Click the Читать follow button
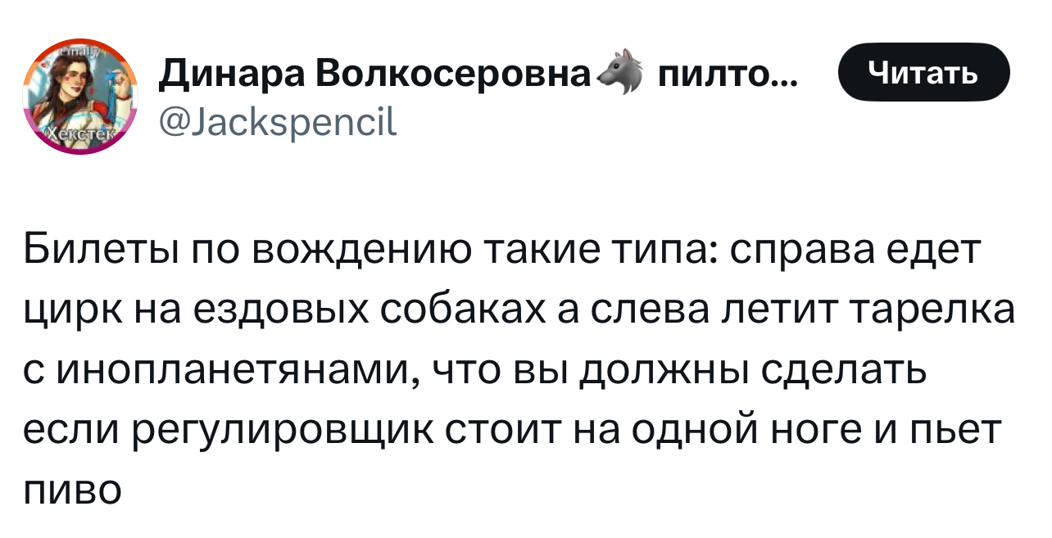This screenshot has height=538, width=1052. 924,72
